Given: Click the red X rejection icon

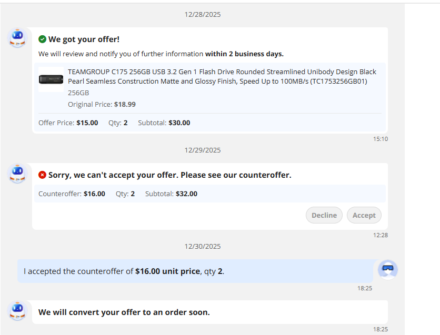Looking at the screenshot, I should pyautogui.click(x=42, y=175).
